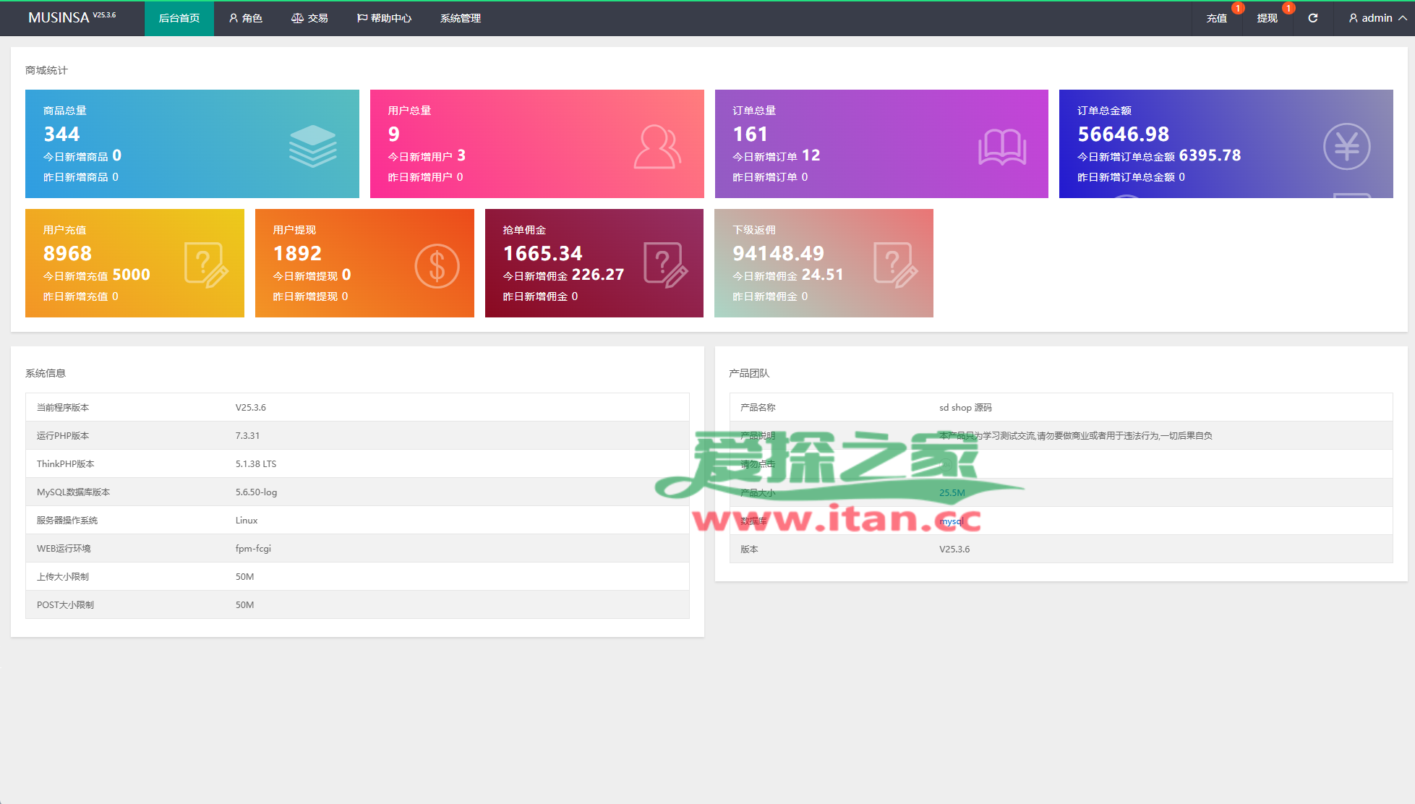Switch to the 后台首页 tab
Screen dimensions: 1415x804
point(179,18)
